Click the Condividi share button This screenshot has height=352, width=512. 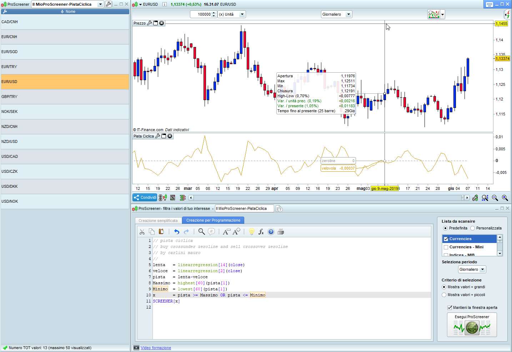point(145,198)
